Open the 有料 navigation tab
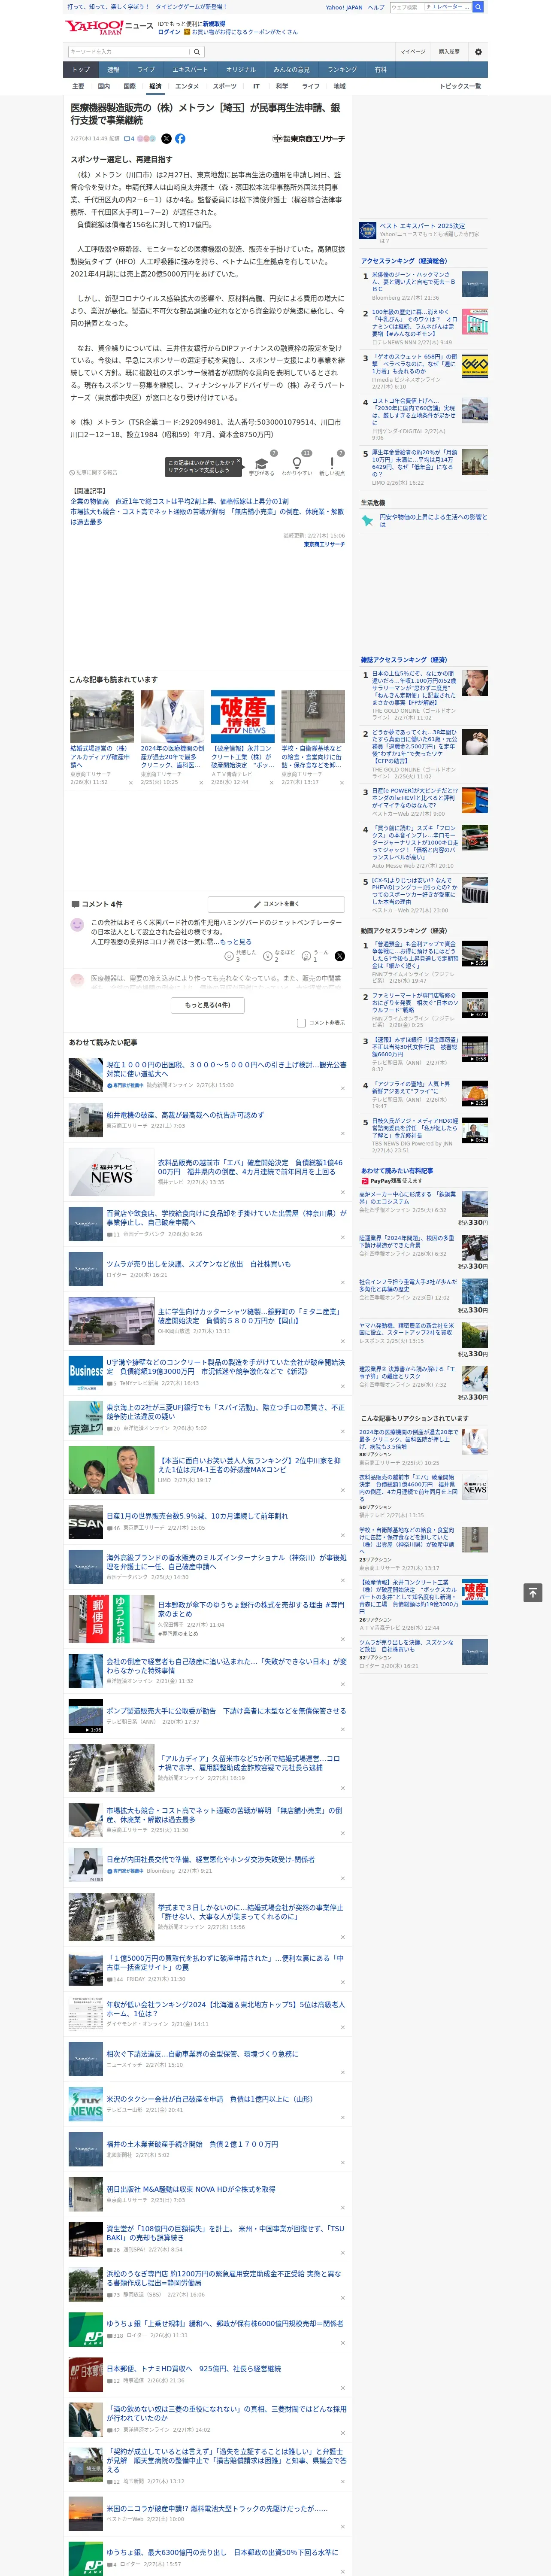This screenshot has width=551, height=2576. pos(380,70)
